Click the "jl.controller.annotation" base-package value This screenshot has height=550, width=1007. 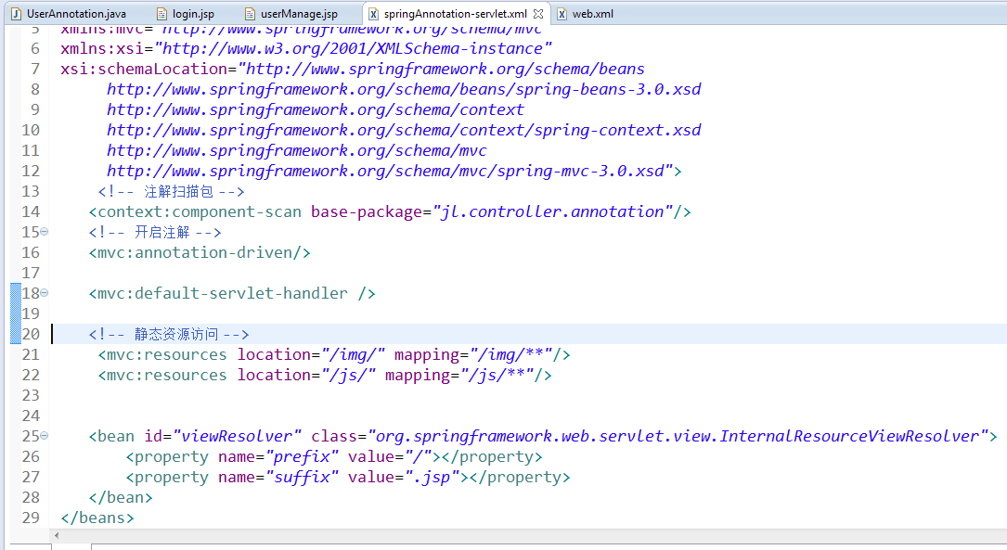click(x=553, y=211)
